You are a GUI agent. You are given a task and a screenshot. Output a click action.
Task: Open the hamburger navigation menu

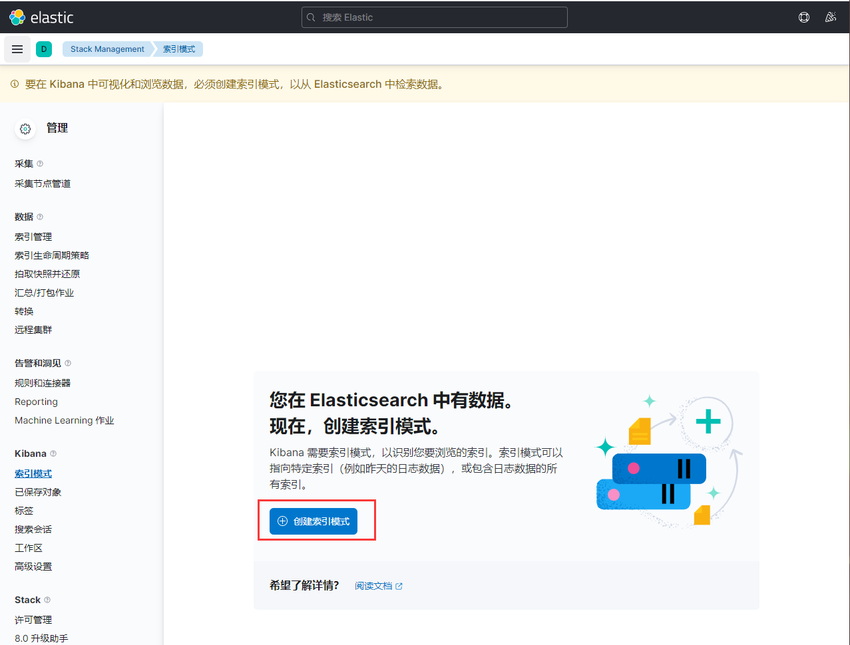pos(17,49)
